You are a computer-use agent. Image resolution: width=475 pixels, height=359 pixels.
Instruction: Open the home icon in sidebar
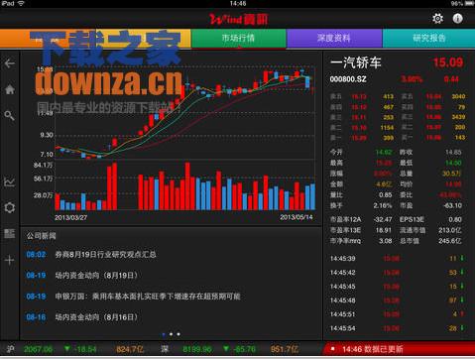(x=10, y=89)
